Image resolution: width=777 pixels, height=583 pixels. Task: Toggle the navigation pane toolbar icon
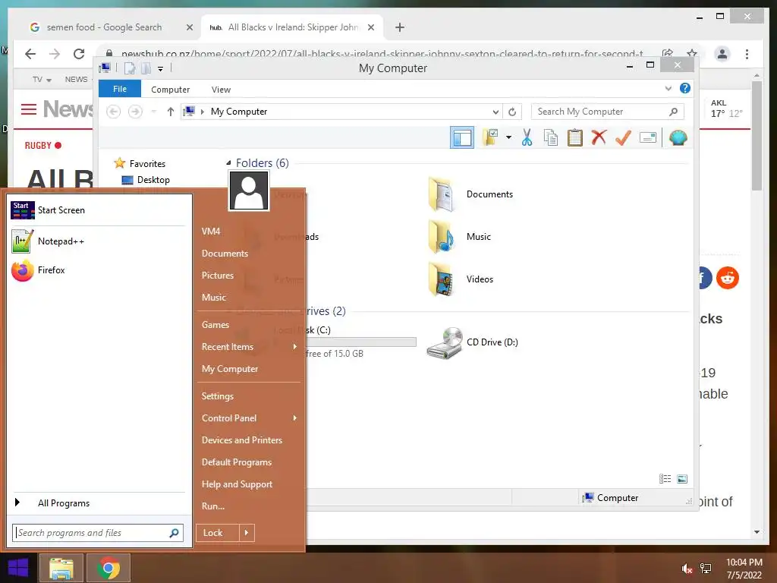click(462, 138)
